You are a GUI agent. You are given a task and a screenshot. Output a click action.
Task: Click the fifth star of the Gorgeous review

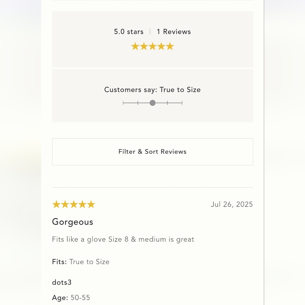[91, 205]
